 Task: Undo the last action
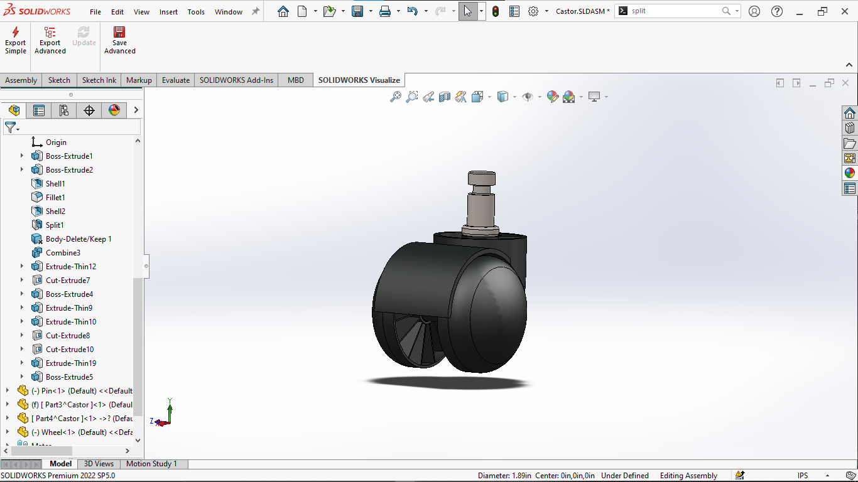tap(412, 11)
